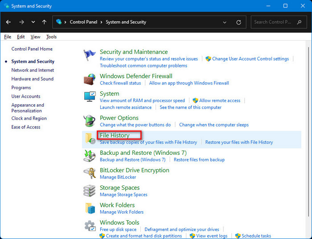Click the title bar System and Security icon

click(6, 6)
